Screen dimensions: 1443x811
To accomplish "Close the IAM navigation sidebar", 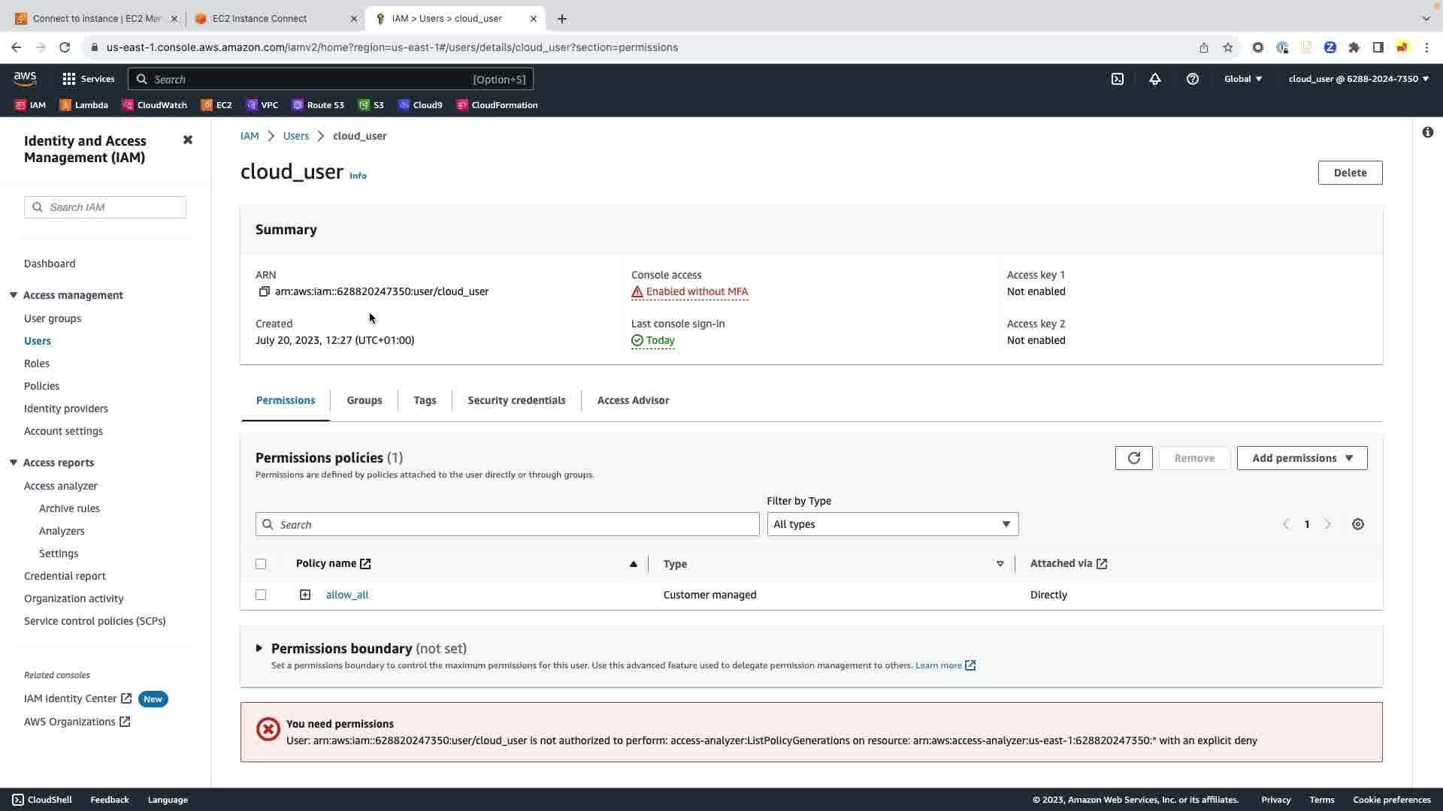I will (188, 140).
